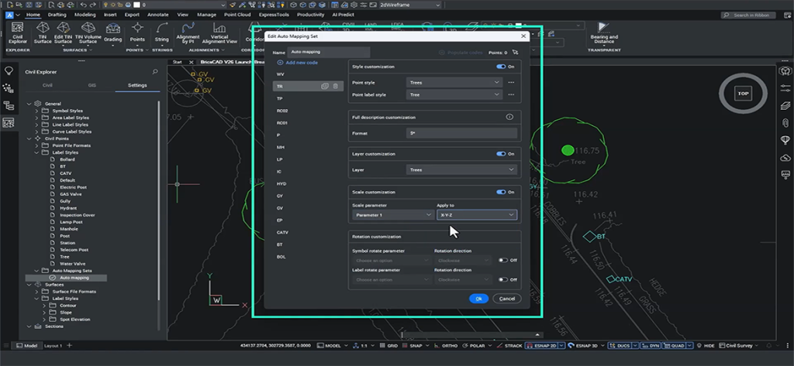Turn off the Style customization toggle
Viewport: 794px width, 366px height.
point(501,67)
